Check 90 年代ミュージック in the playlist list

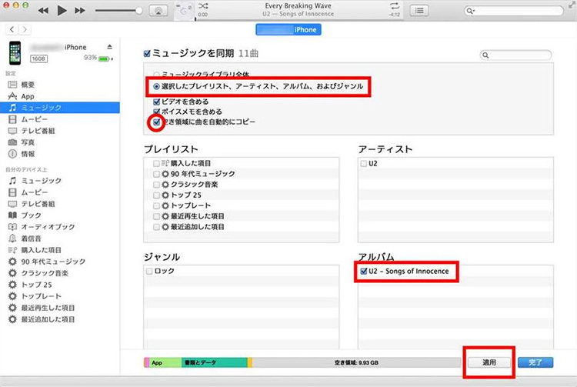click(x=156, y=174)
